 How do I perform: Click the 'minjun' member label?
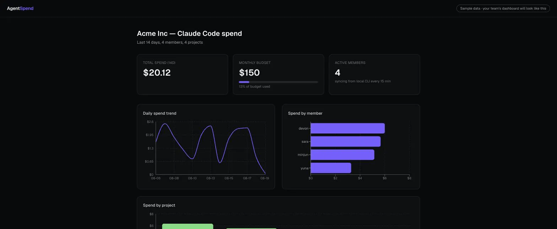[303, 155]
